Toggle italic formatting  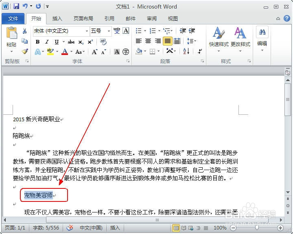pos(47,42)
